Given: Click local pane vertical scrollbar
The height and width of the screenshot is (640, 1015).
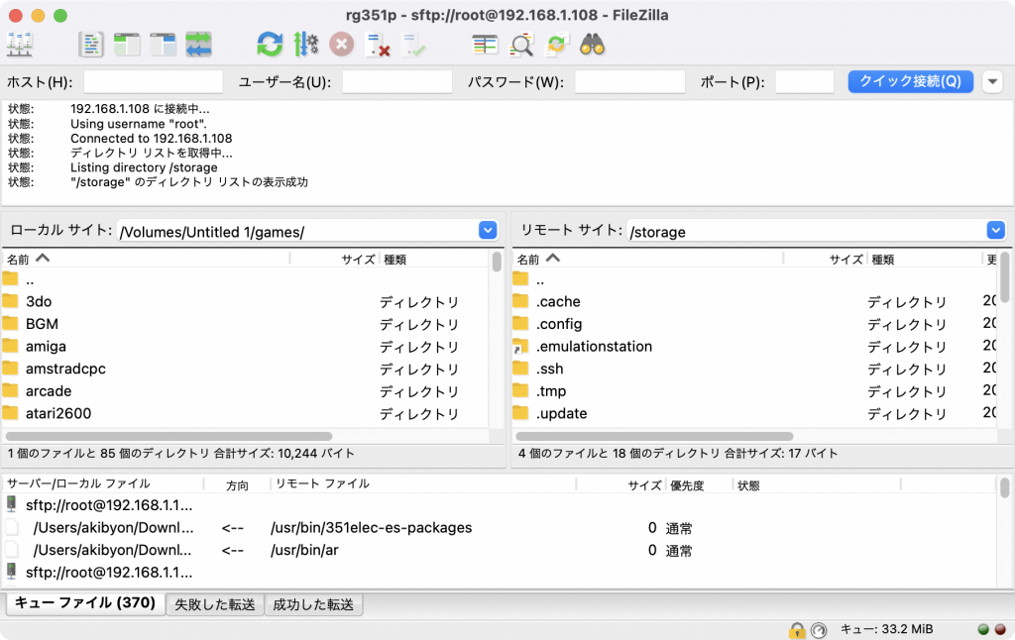Looking at the screenshot, I should [497, 263].
